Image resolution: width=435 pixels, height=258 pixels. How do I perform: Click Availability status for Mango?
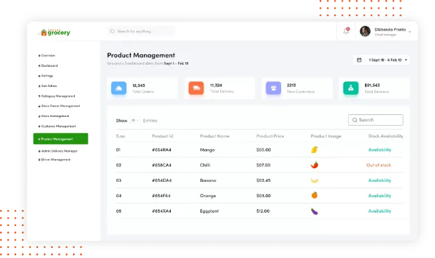[x=379, y=150]
